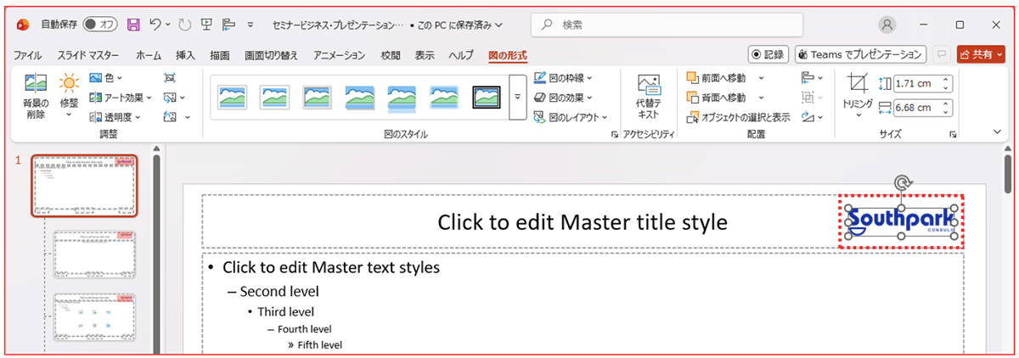Collapse the ribbon with the chevron
The image size is (1019, 358).
(x=997, y=132)
